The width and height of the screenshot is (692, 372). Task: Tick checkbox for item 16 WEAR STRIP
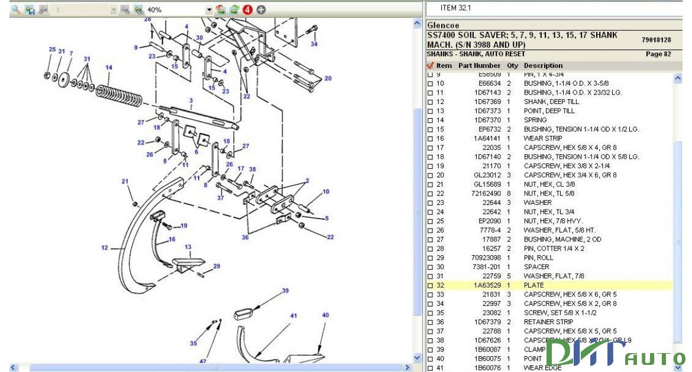(431, 139)
